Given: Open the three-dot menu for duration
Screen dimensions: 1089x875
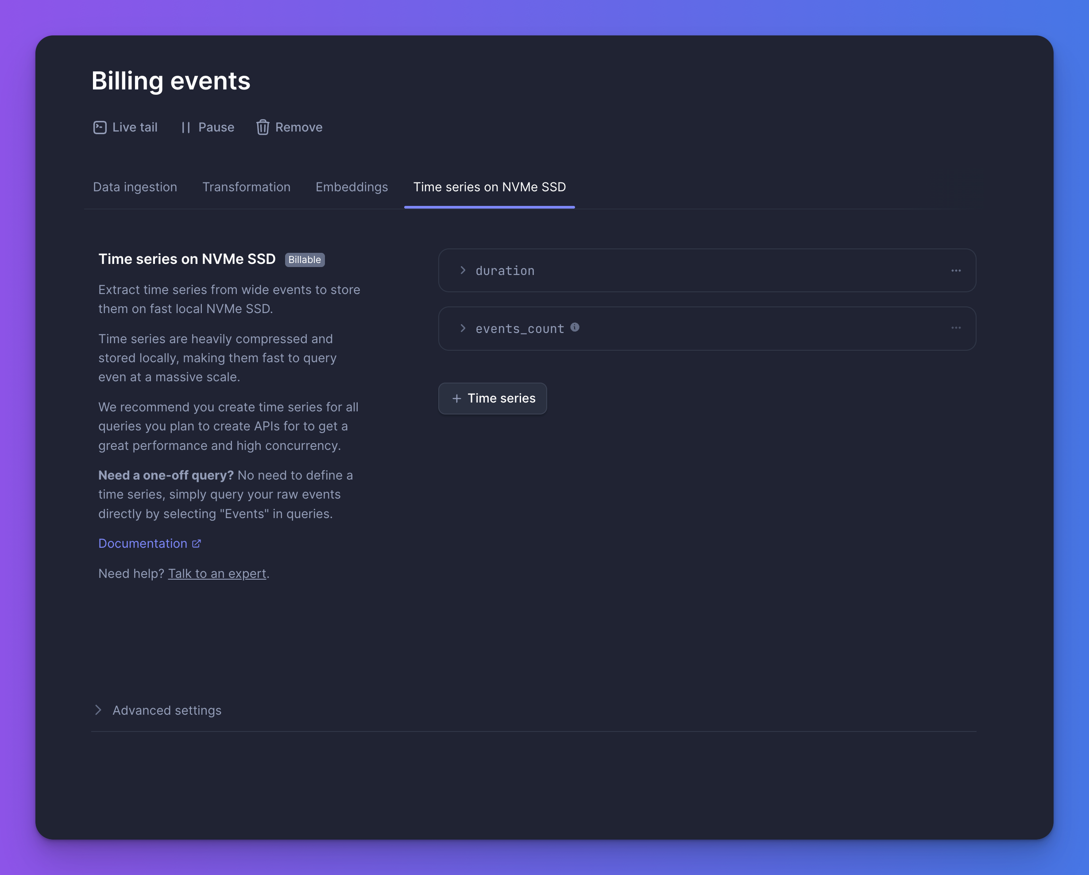Looking at the screenshot, I should [x=956, y=271].
